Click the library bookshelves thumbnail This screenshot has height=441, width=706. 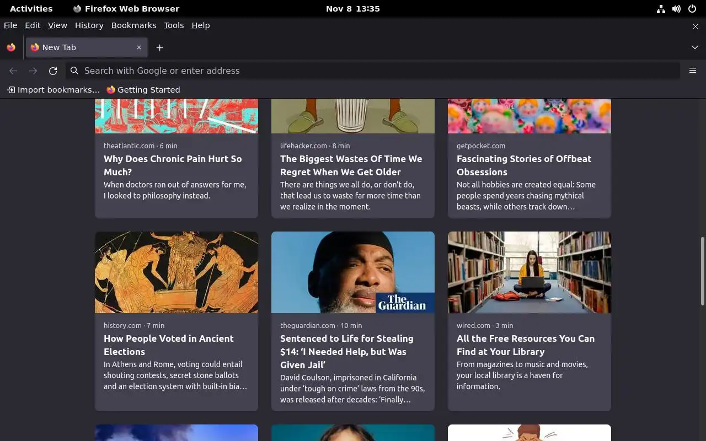529,272
